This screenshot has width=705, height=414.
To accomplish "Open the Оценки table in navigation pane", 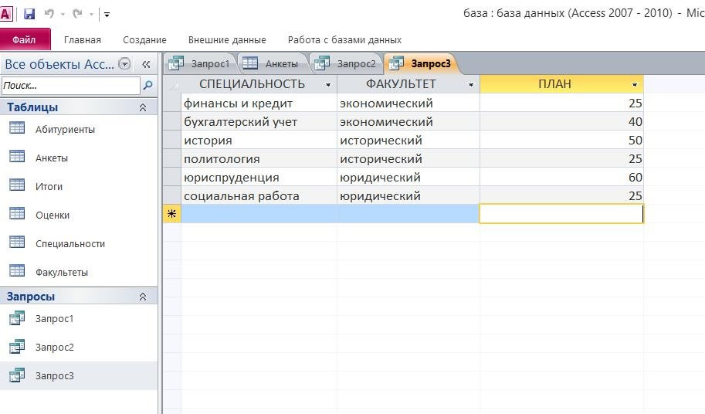I will (x=53, y=215).
